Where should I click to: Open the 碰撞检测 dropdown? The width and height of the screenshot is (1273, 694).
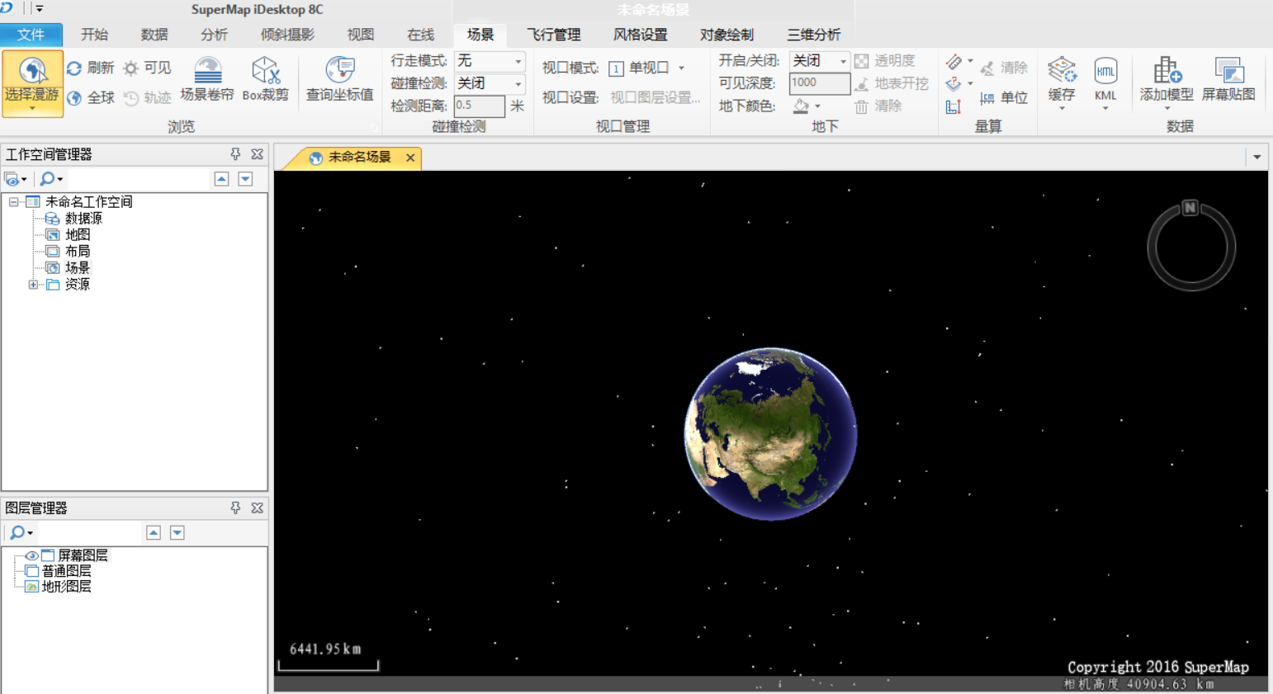coord(518,83)
